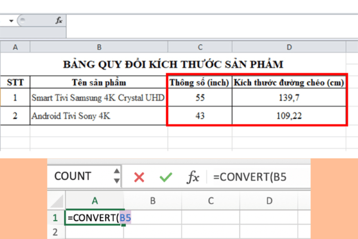
Task: Click empty cell C1 in the lower sheet
Action: (x=211, y=217)
